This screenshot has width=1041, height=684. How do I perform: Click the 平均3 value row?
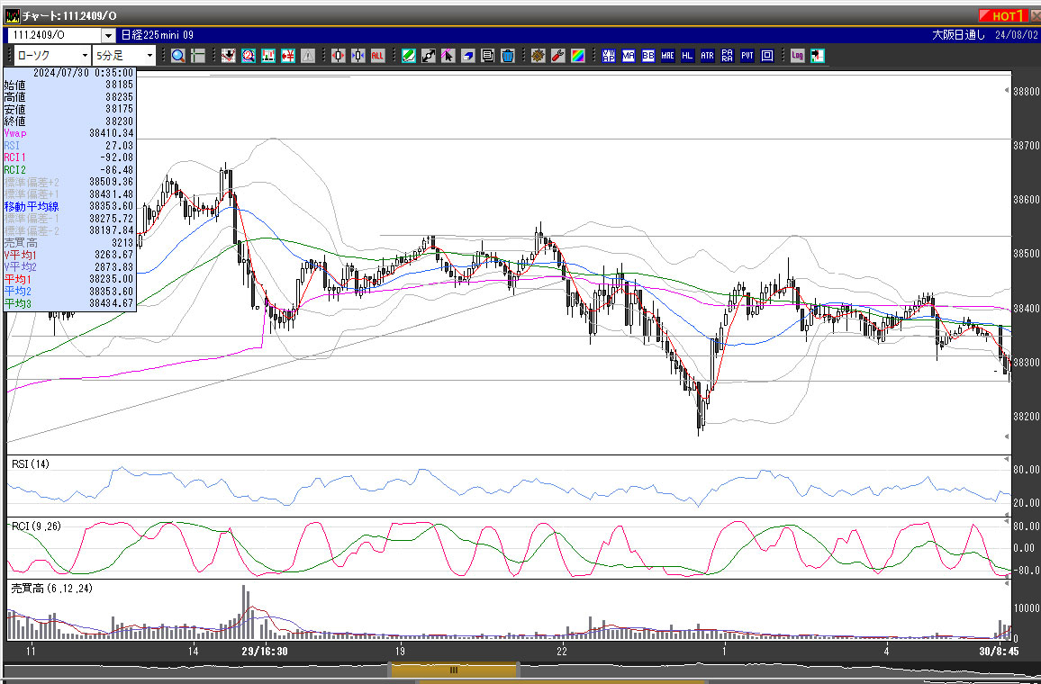(69, 303)
